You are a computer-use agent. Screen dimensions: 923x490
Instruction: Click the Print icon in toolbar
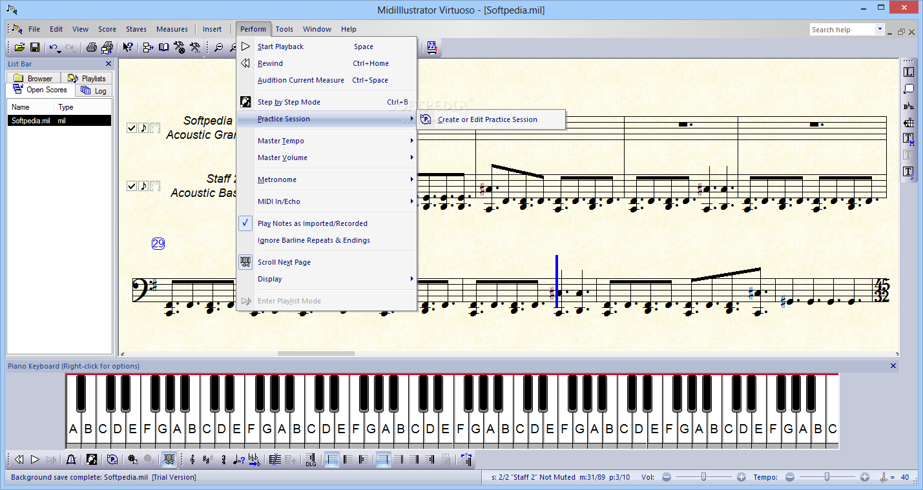(92, 47)
